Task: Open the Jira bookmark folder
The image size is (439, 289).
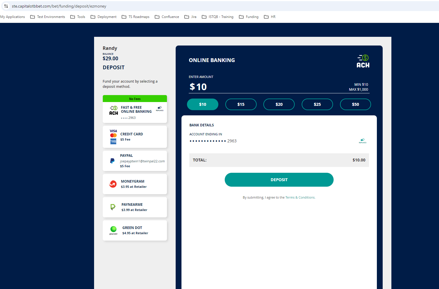Action: click(x=190, y=17)
